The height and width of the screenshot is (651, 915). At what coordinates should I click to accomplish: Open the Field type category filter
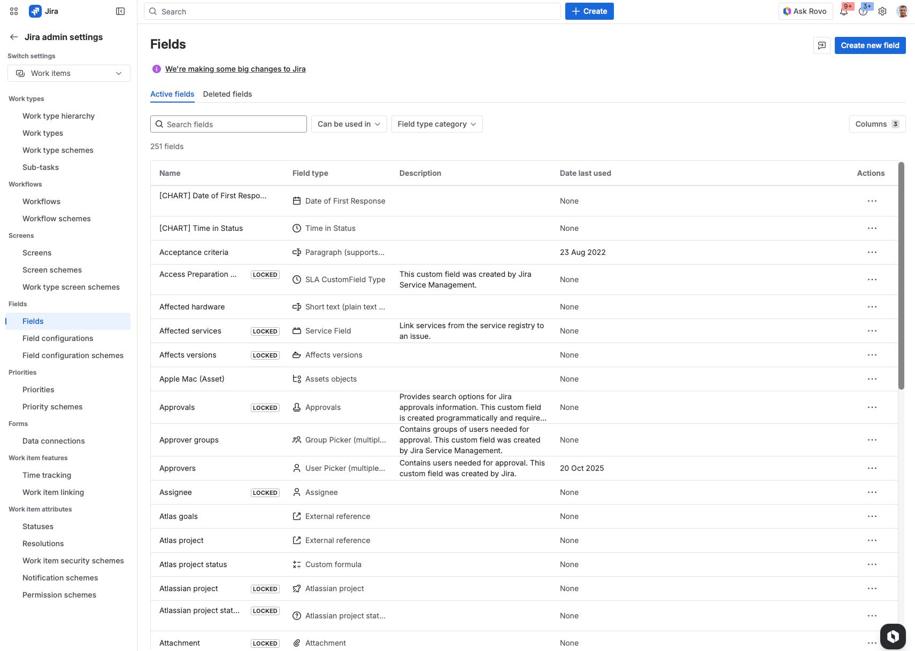point(436,124)
